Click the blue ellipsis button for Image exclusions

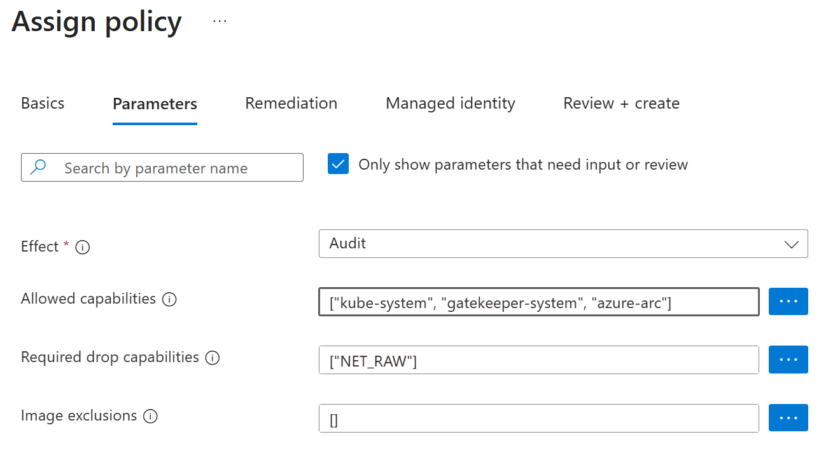tap(788, 418)
